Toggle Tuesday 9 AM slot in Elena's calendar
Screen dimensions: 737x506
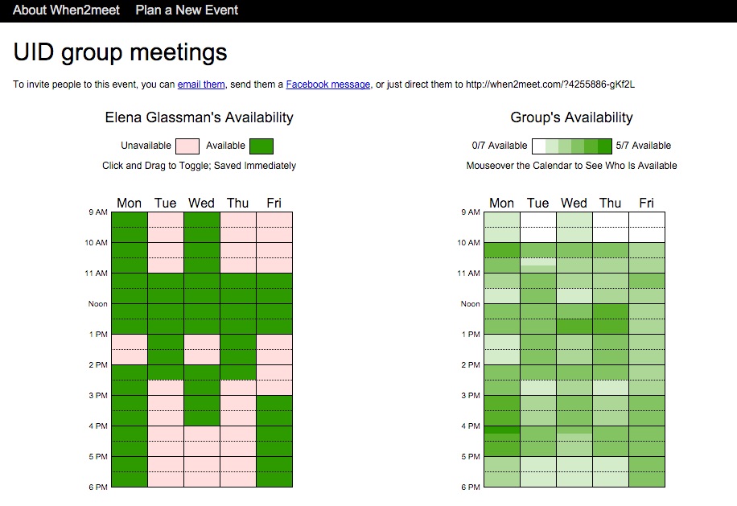[166, 220]
